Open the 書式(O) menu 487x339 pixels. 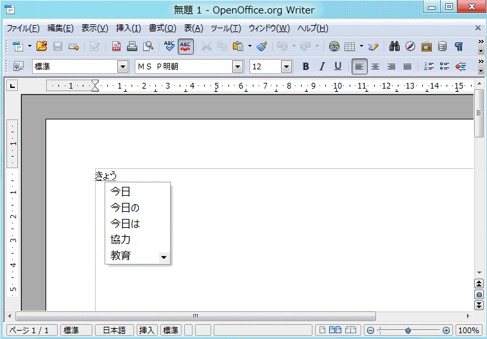tap(162, 28)
